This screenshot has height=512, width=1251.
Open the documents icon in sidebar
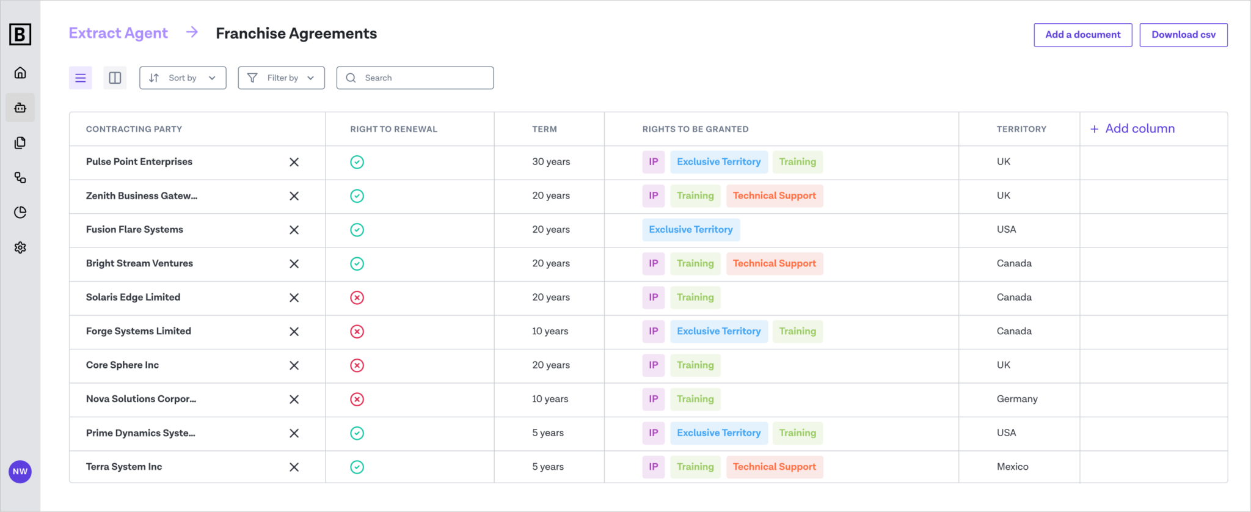[20, 143]
